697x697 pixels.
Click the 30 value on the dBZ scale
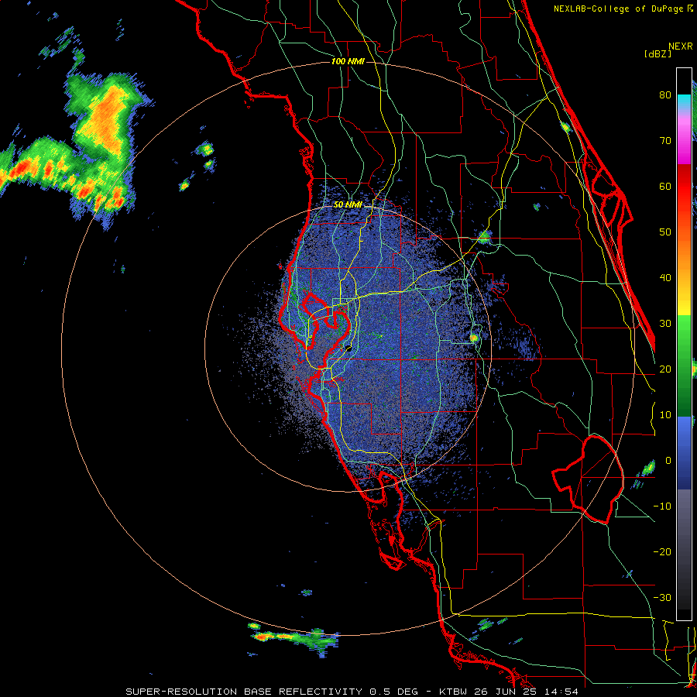[x=665, y=323]
